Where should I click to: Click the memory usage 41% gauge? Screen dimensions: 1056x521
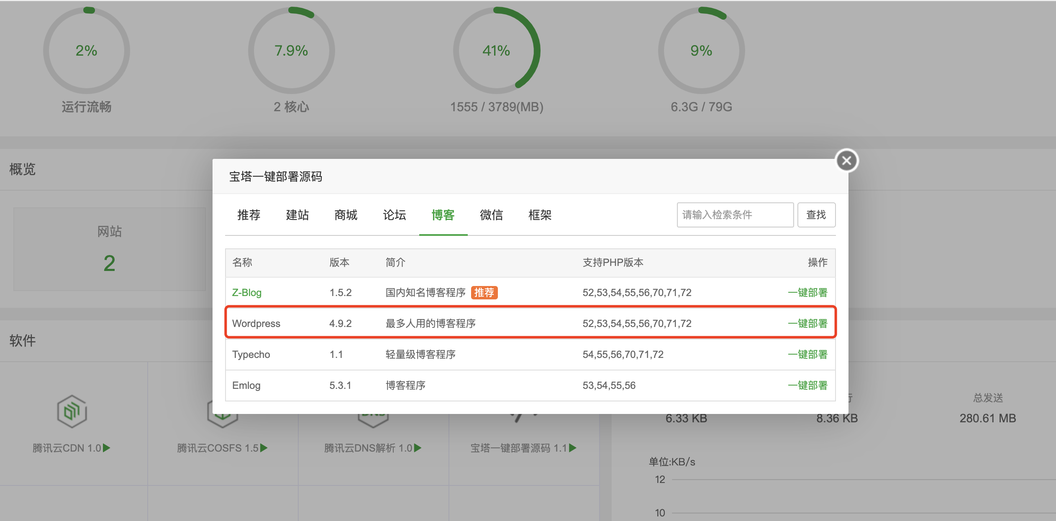(496, 51)
